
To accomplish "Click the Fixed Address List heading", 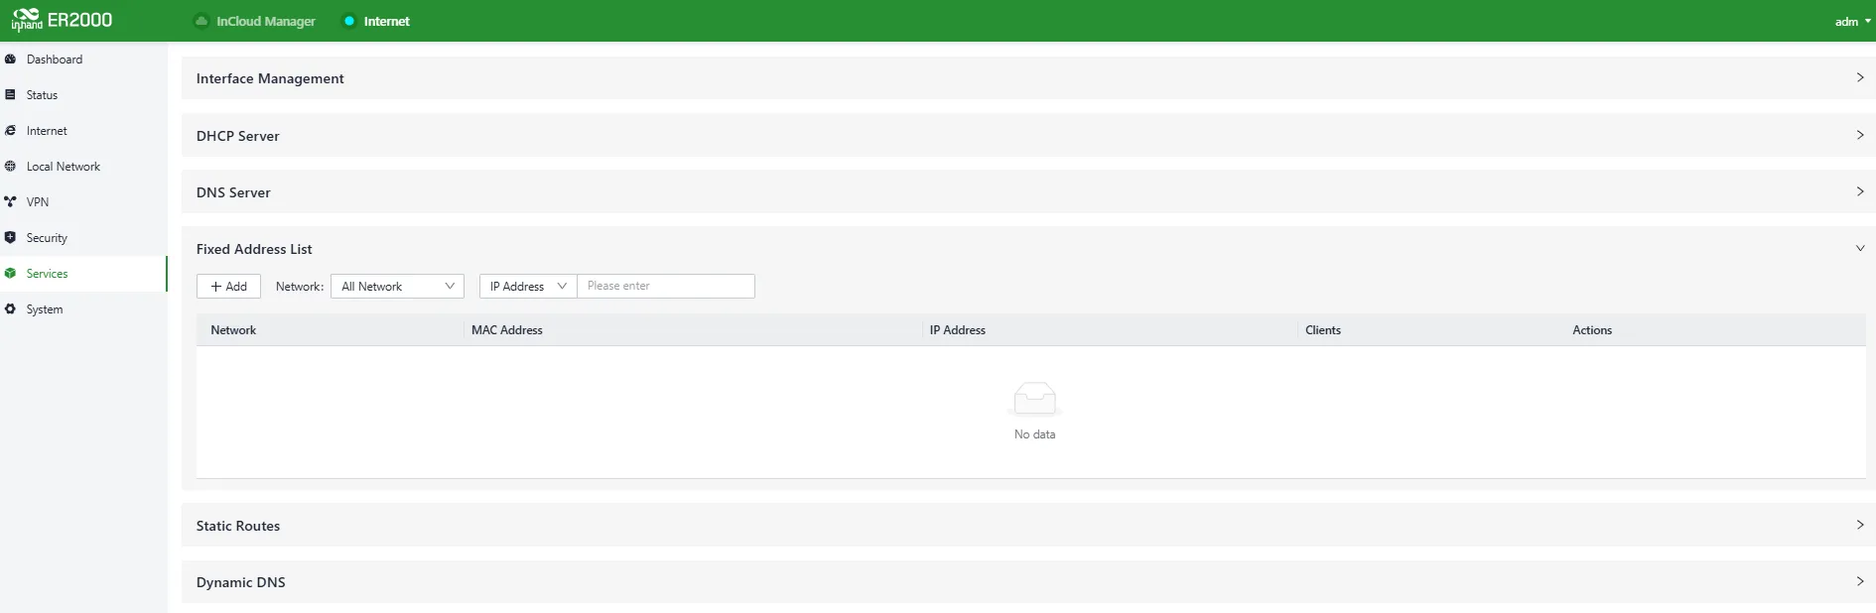I will [254, 249].
